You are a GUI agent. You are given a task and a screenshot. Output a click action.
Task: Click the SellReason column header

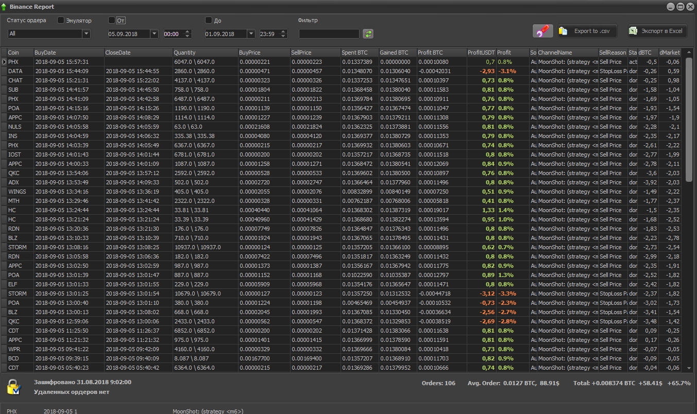click(x=613, y=53)
